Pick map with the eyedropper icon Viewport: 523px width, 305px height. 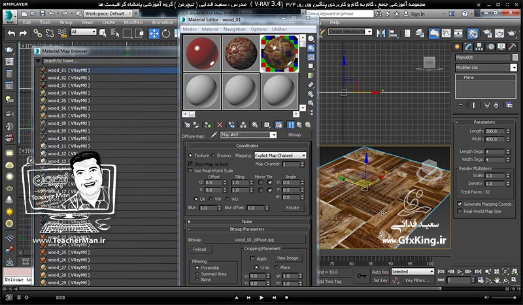(214, 135)
